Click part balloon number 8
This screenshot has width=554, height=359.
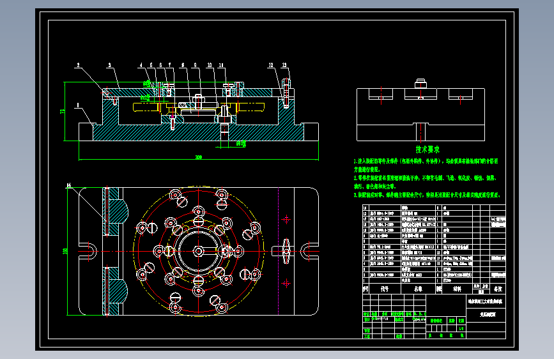(183, 65)
